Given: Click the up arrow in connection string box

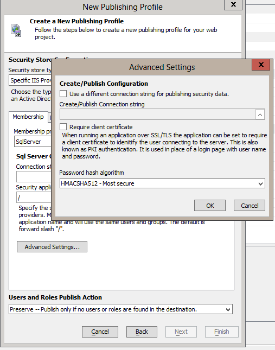Looking at the screenshot, I should pos(260,114).
